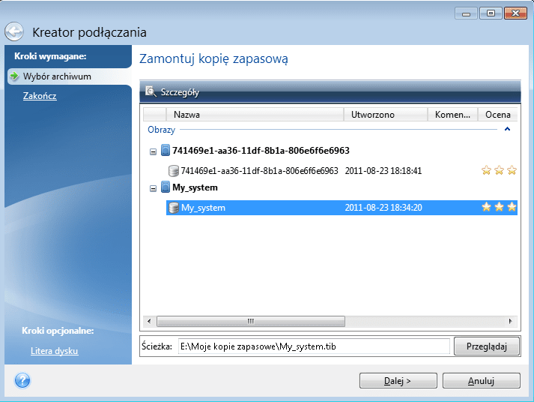Viewport: 534px width, 402px height.
Task: Open the optional Litera dysku step
Action: (55, 351)
